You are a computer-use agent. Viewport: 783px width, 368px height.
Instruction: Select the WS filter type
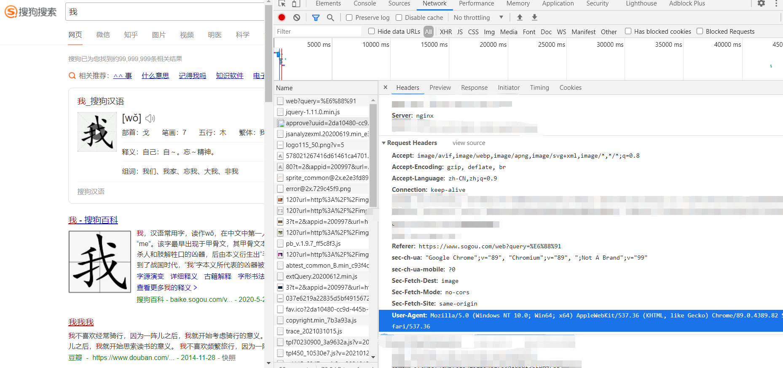coord(561,32)
